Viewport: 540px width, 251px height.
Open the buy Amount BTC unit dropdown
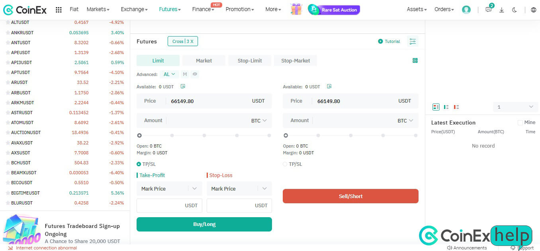pyautogui.click(x=259, y=121)
